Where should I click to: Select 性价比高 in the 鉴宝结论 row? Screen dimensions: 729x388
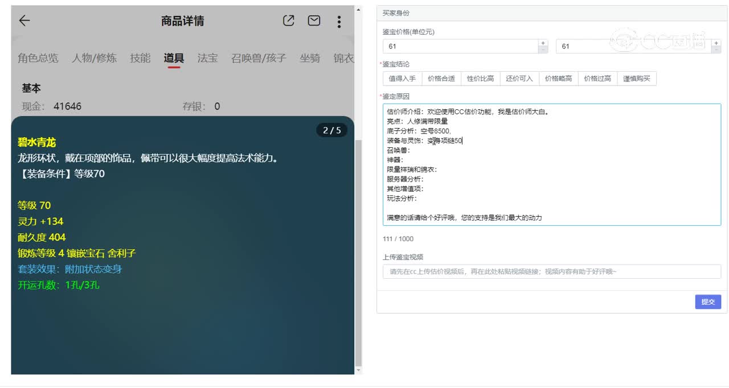point(481,78)
